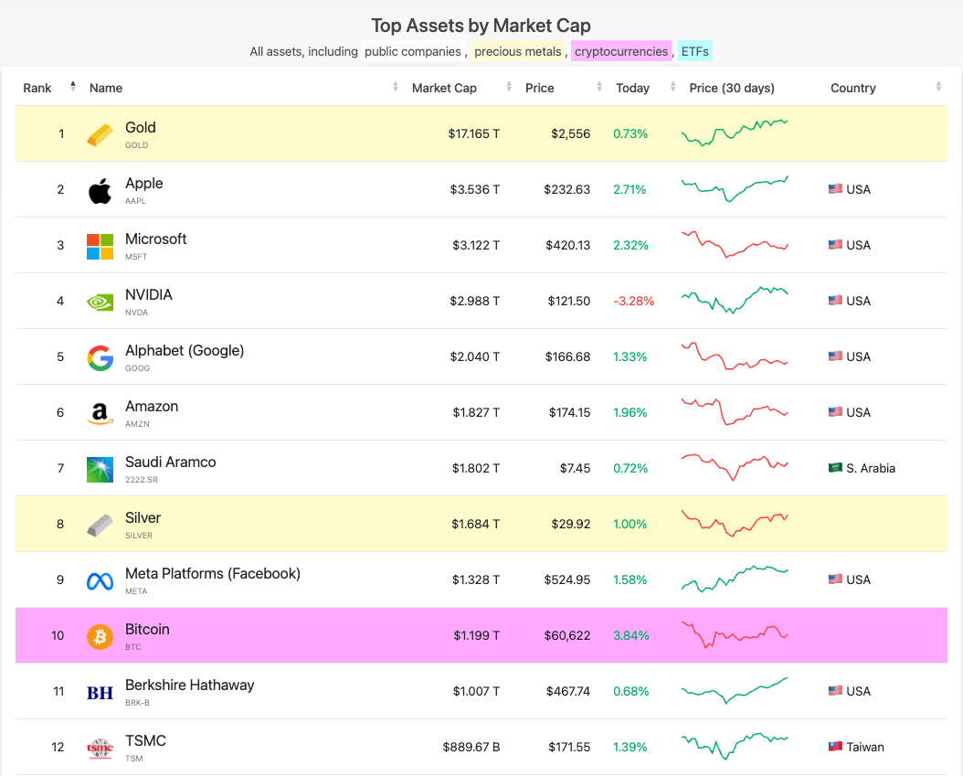Sort using Today column arrows

(673, 87)
